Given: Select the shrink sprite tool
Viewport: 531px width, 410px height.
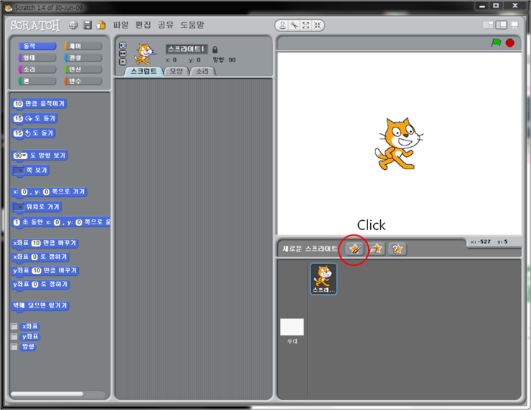Looking at the screenshot, I should pyautogui.click(x=317, y=25).
